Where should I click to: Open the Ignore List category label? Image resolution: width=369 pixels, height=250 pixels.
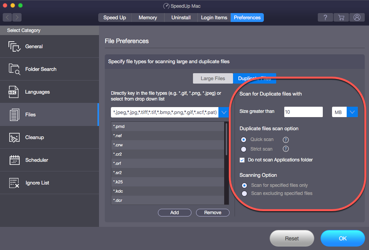(37, 183)
